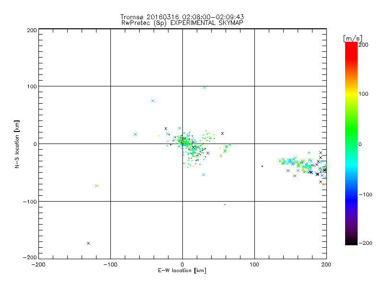Click the '-200' tick label on E-W axis
Viewport: 384px width, 288px height.
[x=38, y=264]
